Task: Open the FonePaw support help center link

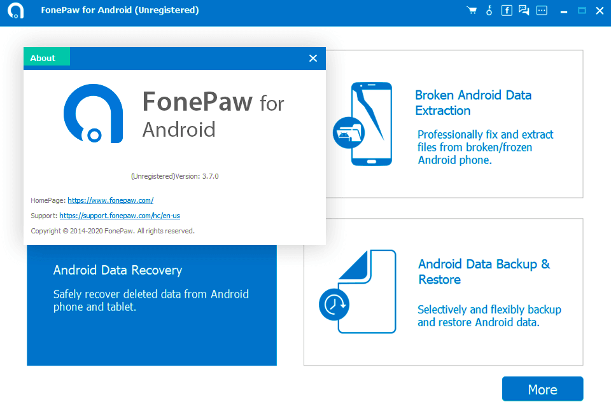Action: (119, 215)
